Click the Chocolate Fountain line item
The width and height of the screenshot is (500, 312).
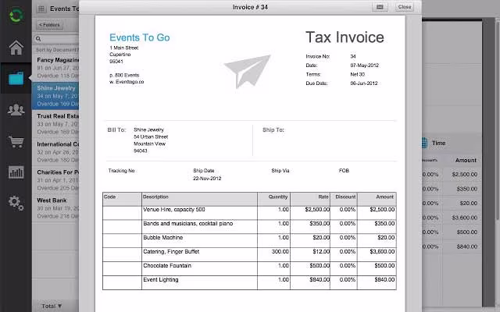tap(167, 265)
